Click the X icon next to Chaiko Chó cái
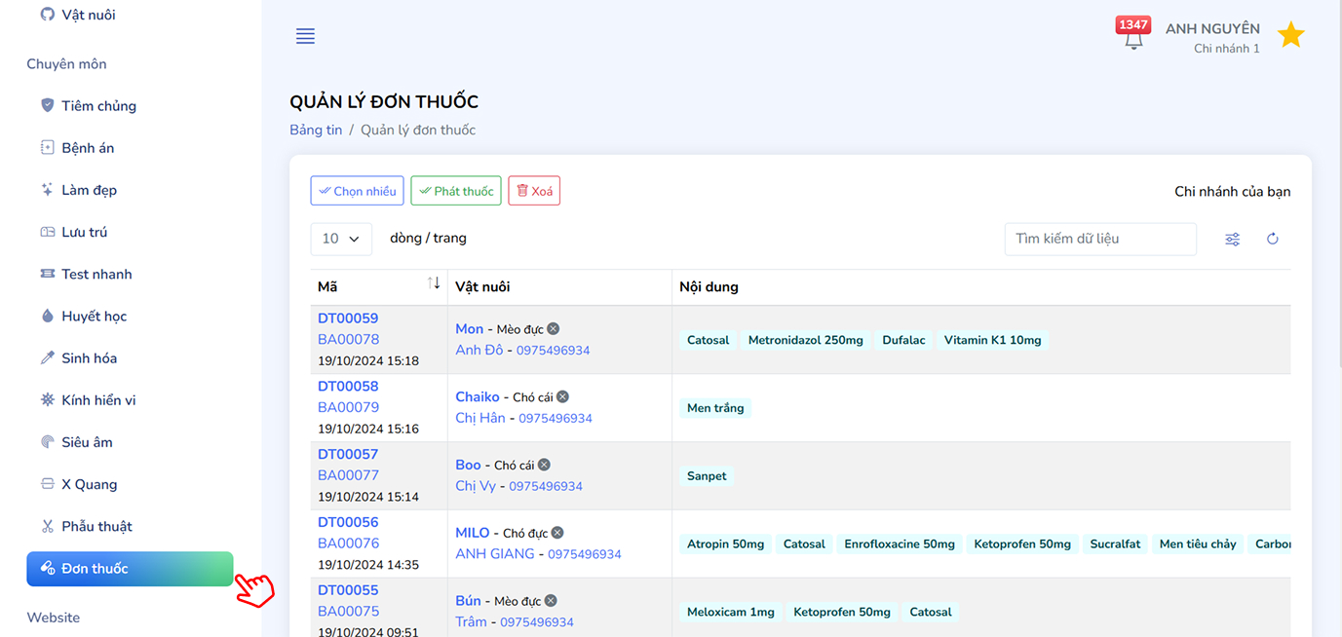Screen dimensions: 1342x637 click(562, 397)
